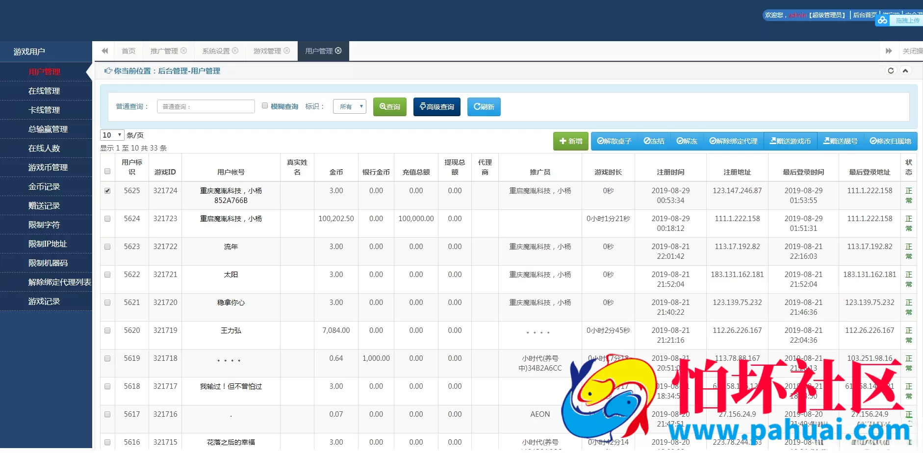Click the 普通查询 search input field

tap(206, 106)
